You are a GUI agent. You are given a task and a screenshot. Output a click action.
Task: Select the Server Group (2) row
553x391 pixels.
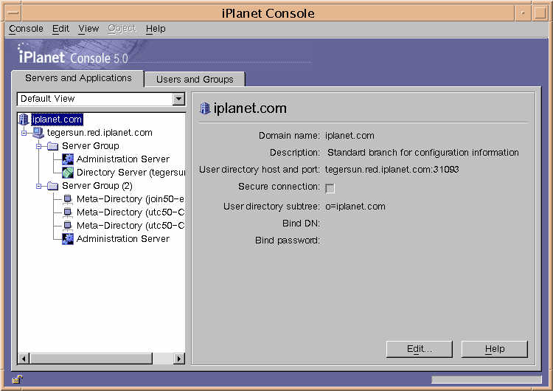(x=97, y=186)
